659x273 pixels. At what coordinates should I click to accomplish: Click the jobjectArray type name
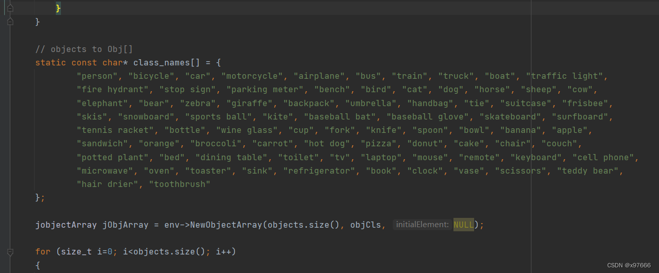(66, 225)
